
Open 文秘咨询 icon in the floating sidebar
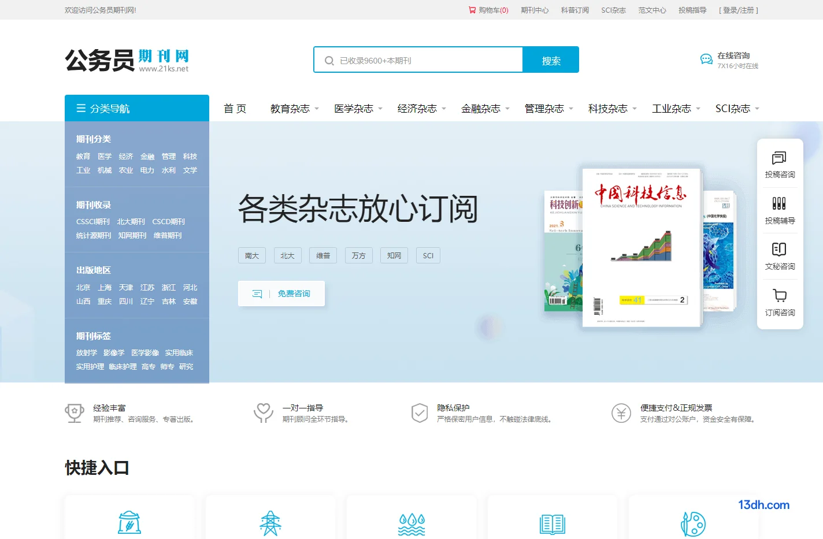coord(779,249)
